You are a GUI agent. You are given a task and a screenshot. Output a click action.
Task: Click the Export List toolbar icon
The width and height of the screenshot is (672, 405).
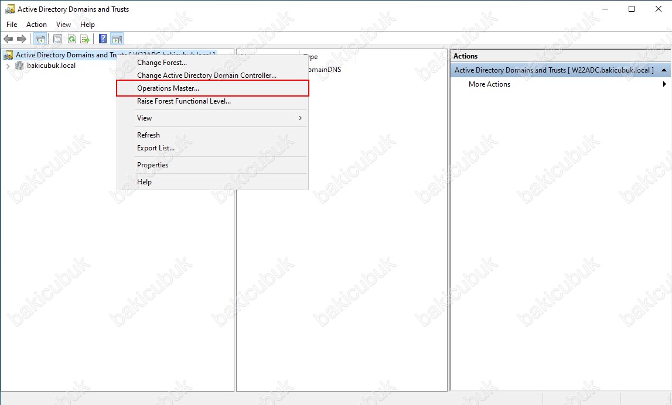pos(86,39)
